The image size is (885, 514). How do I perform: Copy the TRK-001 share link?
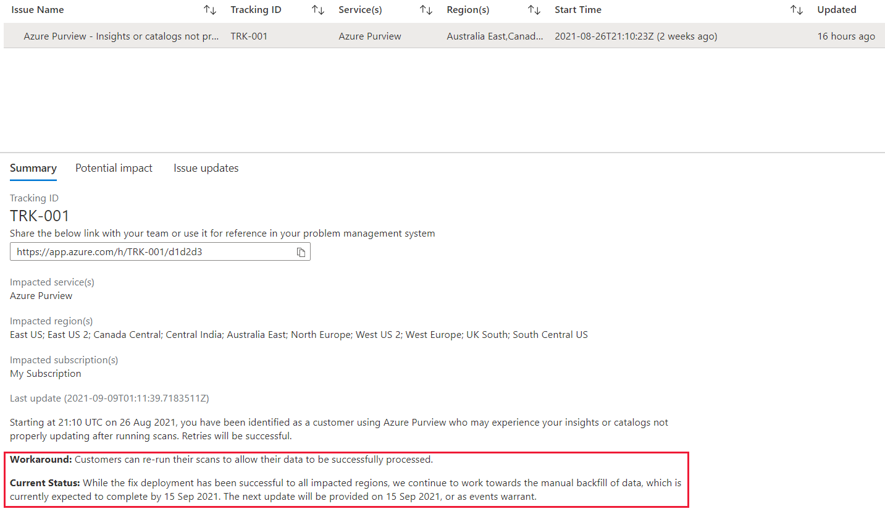301,252
